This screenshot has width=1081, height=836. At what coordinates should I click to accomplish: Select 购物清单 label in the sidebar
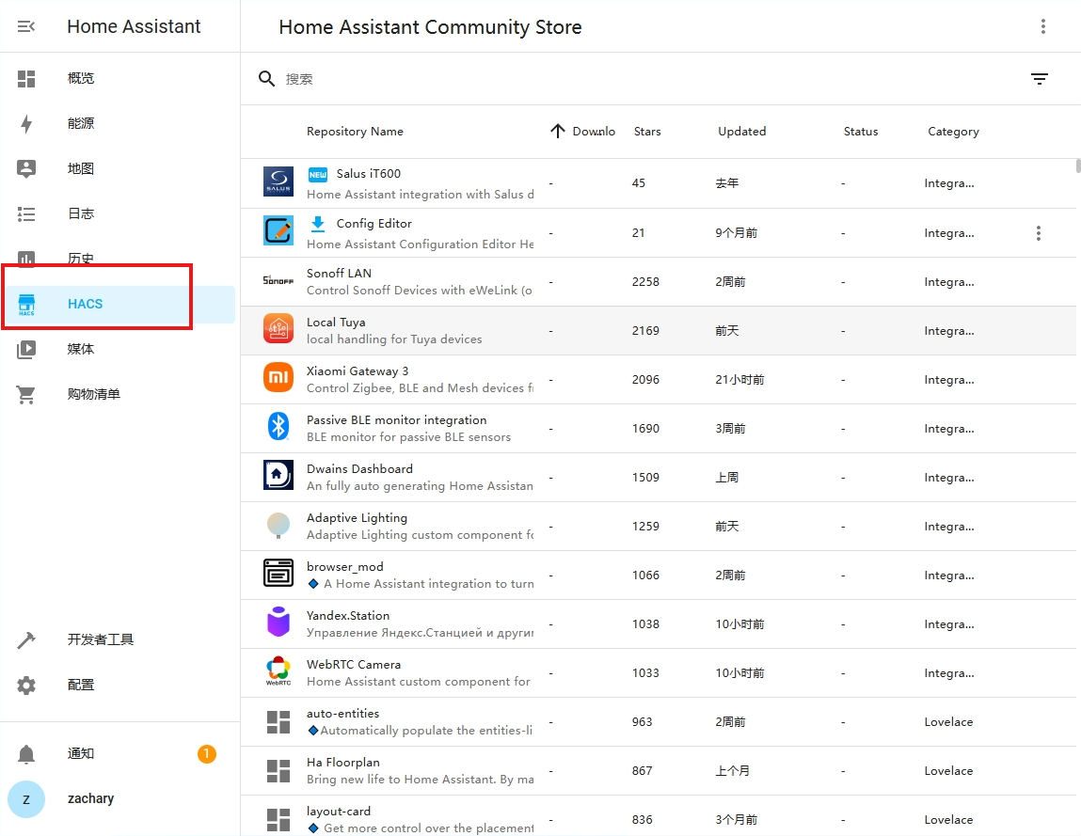click(94, 394)
